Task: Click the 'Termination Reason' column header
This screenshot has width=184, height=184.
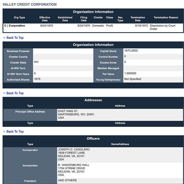Action: [x=166, y=18]
